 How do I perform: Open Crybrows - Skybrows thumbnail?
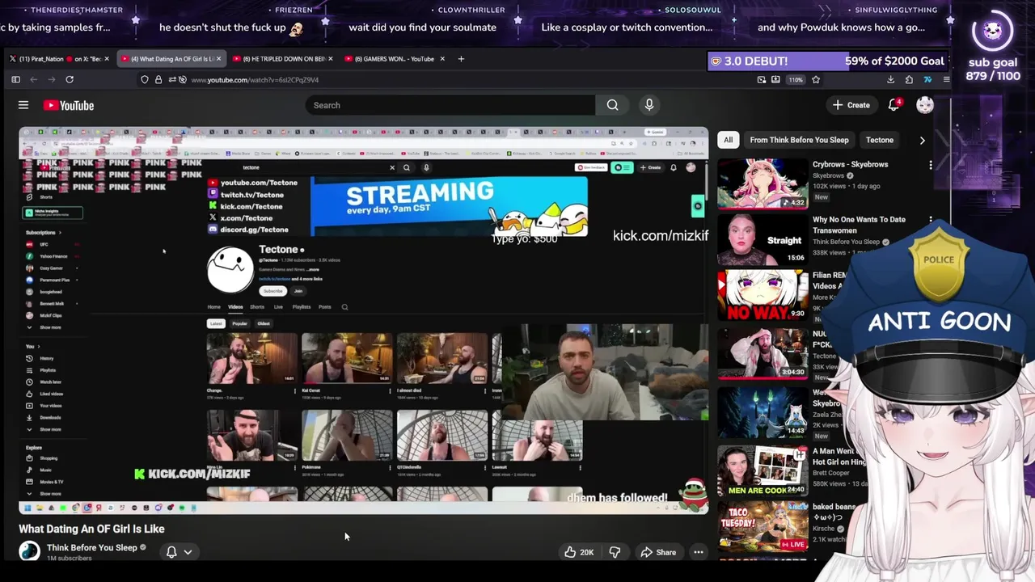[x=763, y=183]
